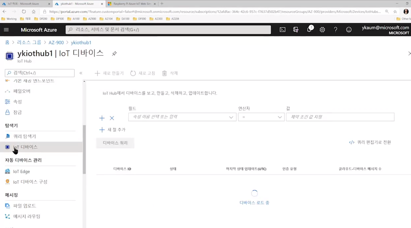
Task: Open the directory and subscription filter
Action: [296, 30]
